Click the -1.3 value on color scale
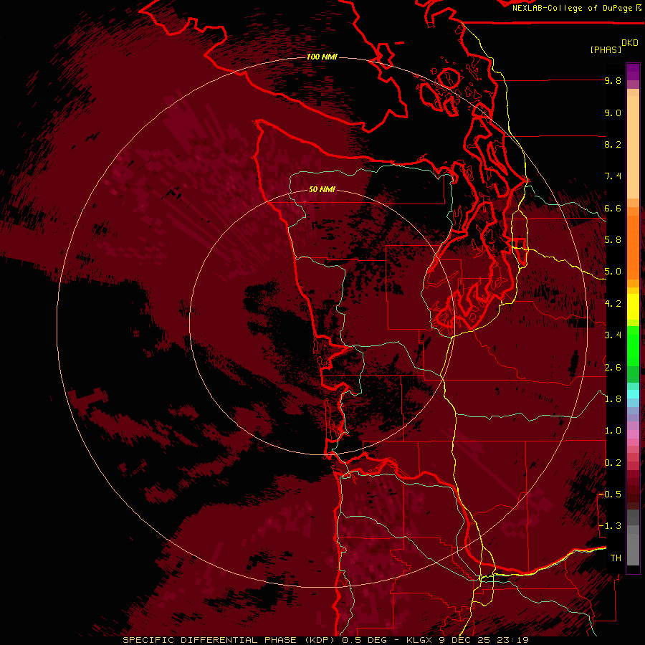Screen dimensions: 645x645 pyautogui.click(x=611, y=526)
